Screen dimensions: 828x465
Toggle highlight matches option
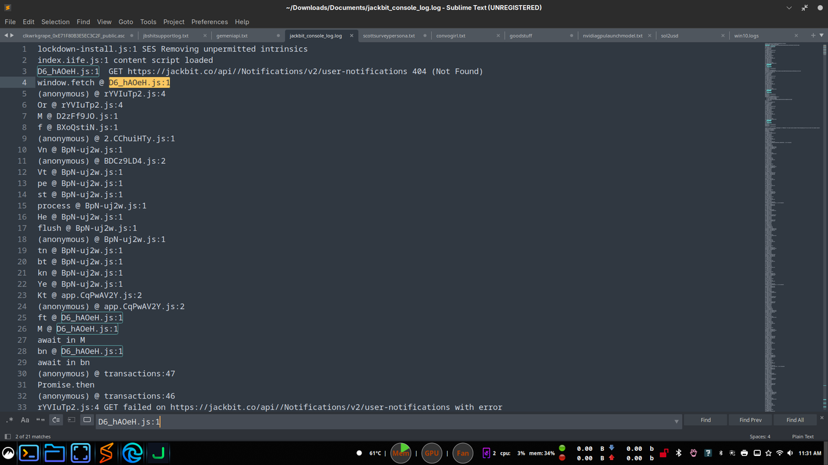(87, 420)
